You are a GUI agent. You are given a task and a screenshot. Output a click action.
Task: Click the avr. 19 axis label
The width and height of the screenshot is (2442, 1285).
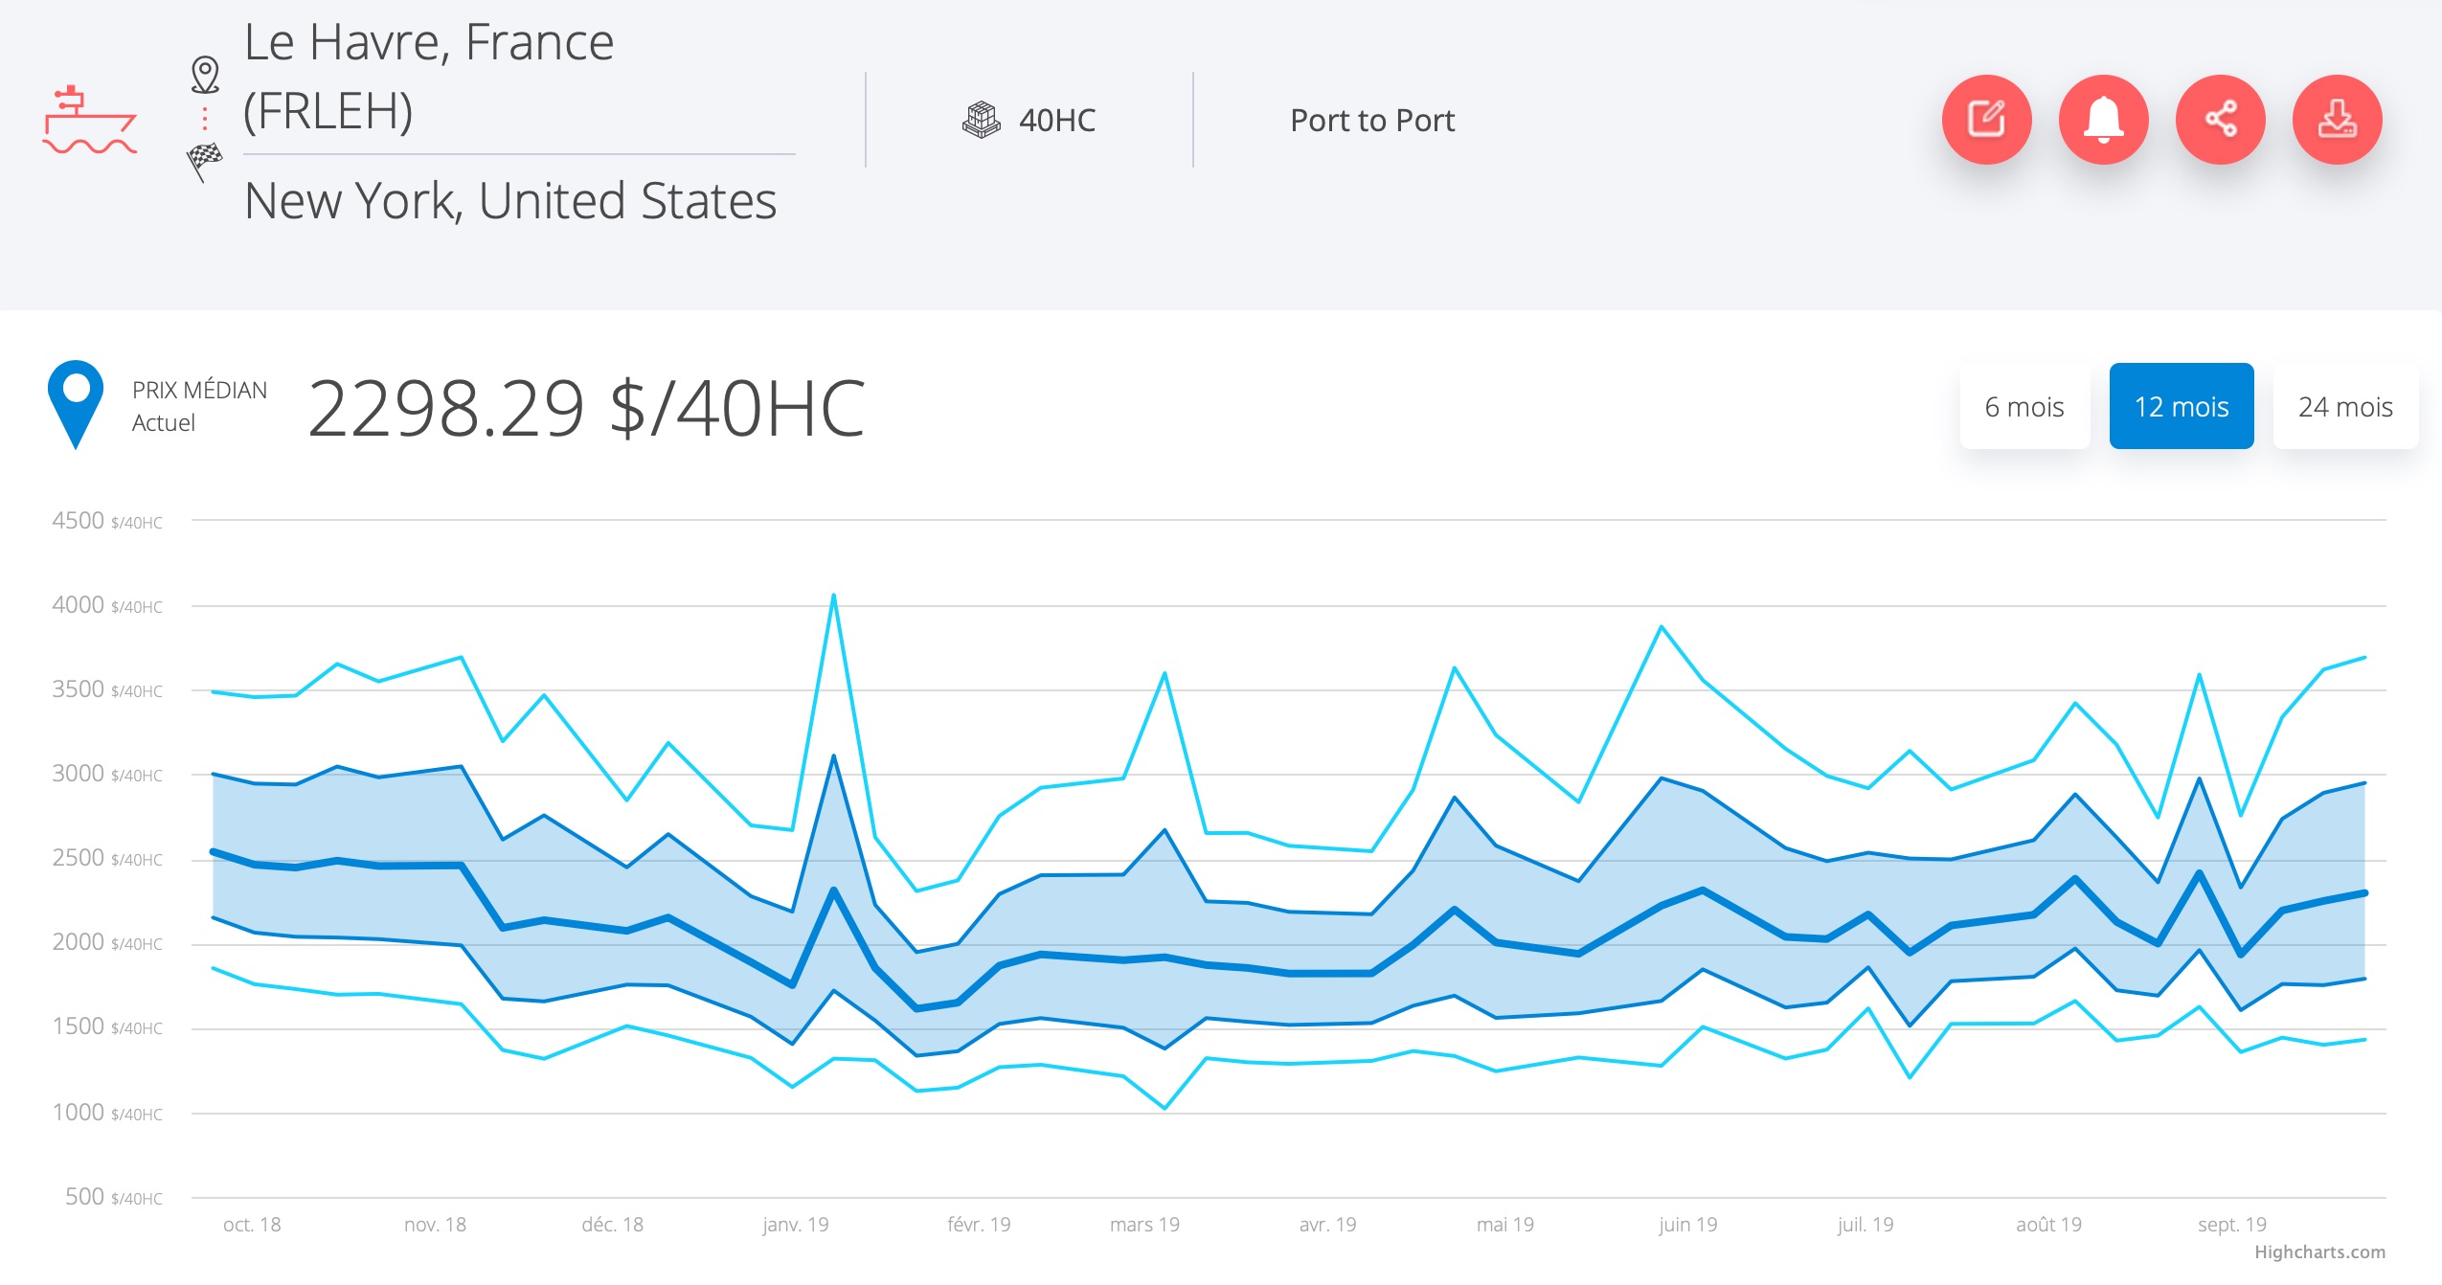point(1327,1224)
